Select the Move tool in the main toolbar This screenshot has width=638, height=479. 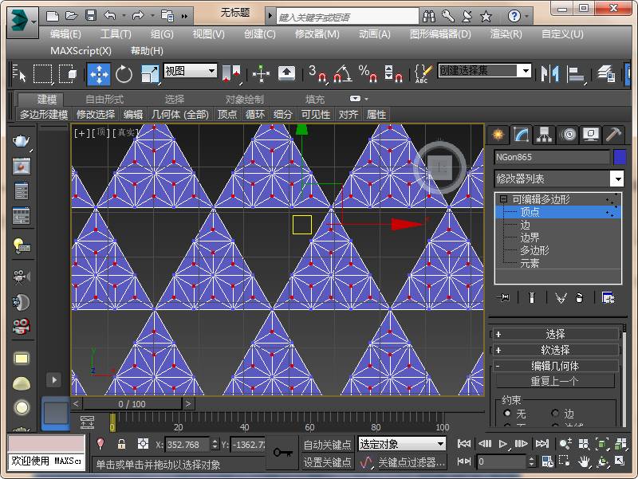(x=99, y=74)
